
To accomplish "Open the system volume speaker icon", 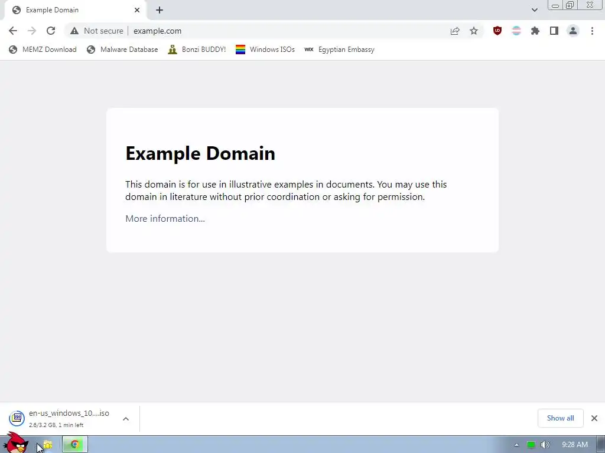I will click(x=545, y=445).
